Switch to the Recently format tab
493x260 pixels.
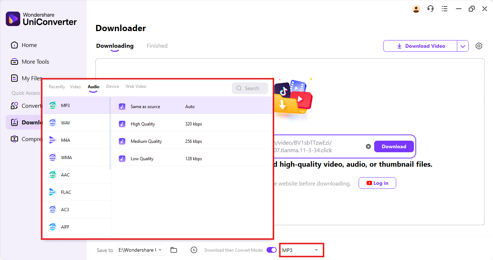[x=57, y=87]
